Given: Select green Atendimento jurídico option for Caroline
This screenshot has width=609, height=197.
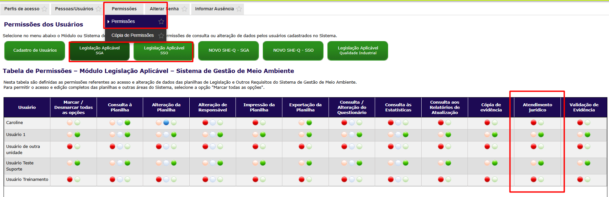Looking at the screenshot, I should pyautogui.click(x=541, y=123).
